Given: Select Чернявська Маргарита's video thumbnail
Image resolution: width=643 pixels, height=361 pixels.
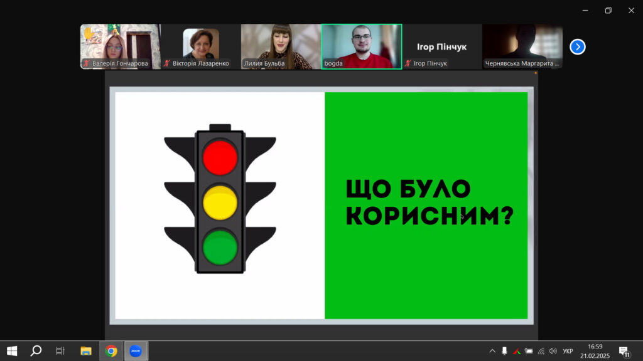Looking at the screenshot, I should (522, 46).
